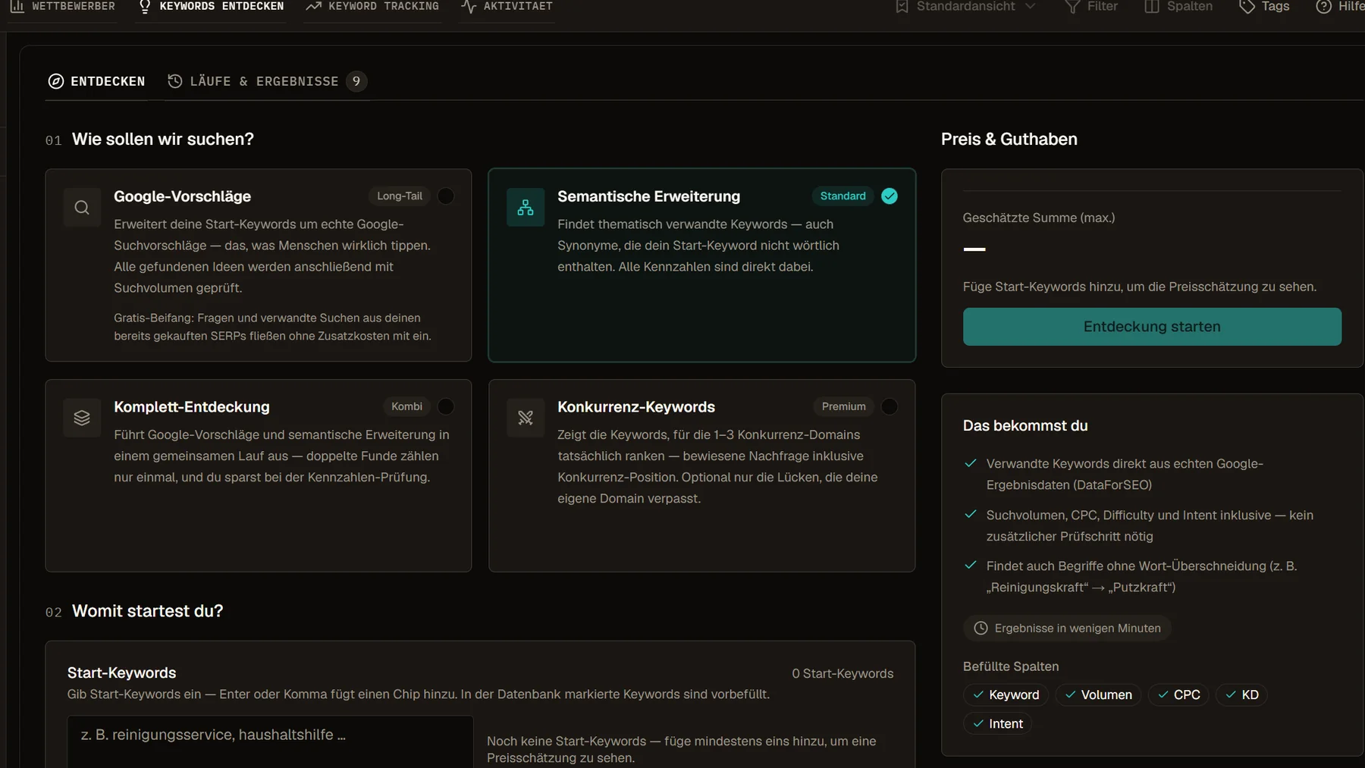Open the Wettbewerber tab
The width and height of the screenshot is (1365, 768).
coord(62,7)
